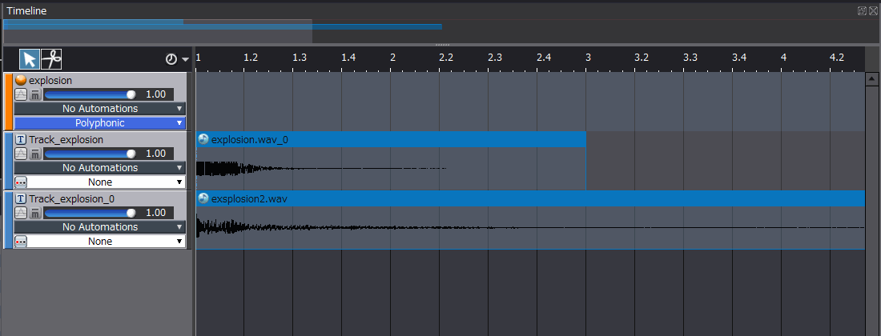Image resolution: width=881 pixels, height=336 pixels.
Task: Adjust the Track_explosion_0 volume slider
Action: pos(90,213)
